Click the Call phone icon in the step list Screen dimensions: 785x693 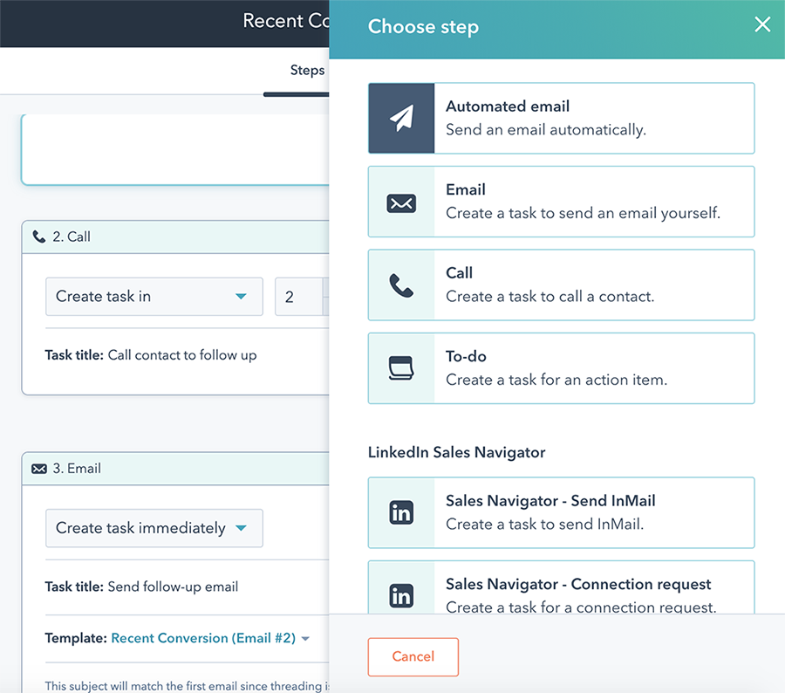tap(401, 285)
